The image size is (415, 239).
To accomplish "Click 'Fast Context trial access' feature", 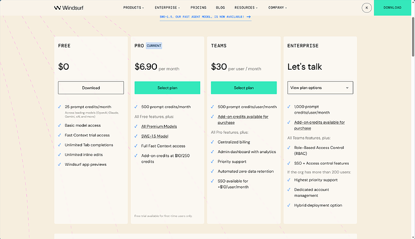I will click(87, 135).
